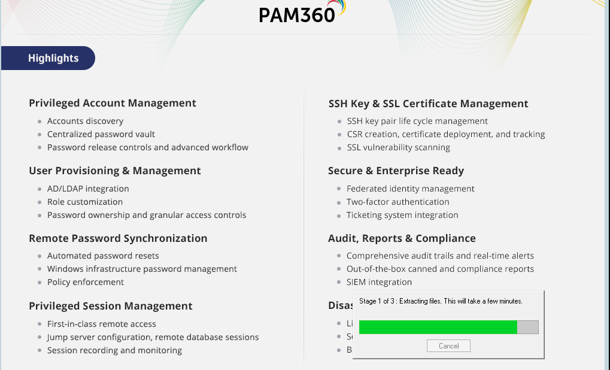Click 'Password ownership and granular access controls'
This screenshot has width=610, height=370.
coord(147,215)
